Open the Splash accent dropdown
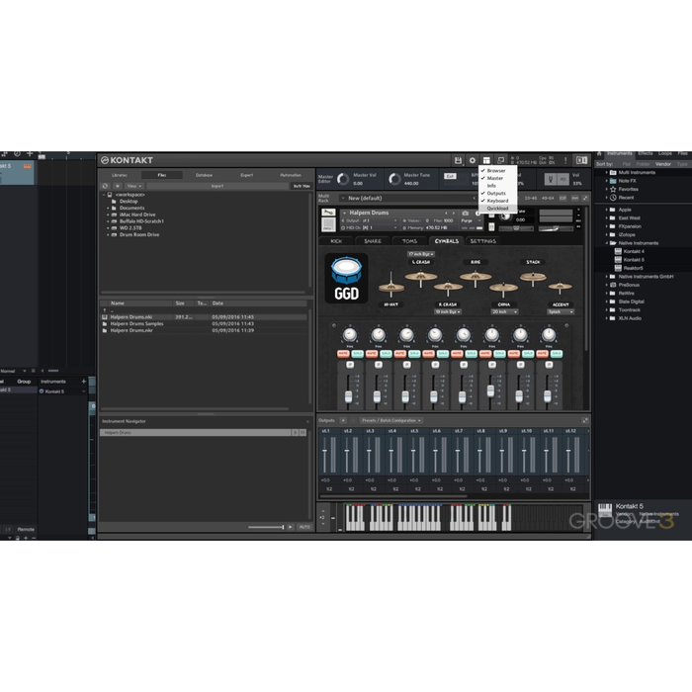 (561, 311)
